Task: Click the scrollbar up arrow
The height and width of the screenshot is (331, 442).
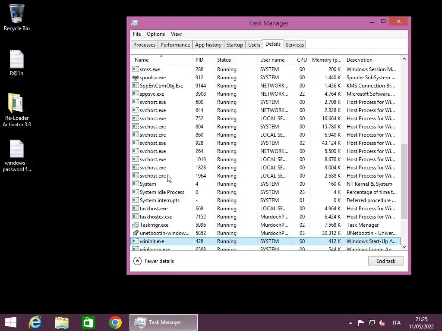Action: 404,59
